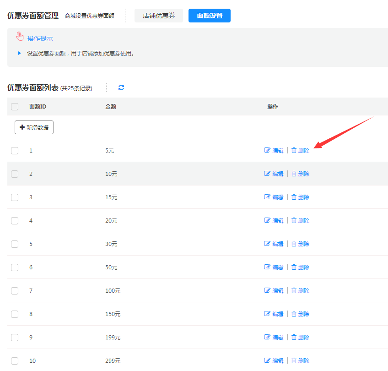Screen dimensions: 388x371
Task: Check the checkbox for face value ID 1
Action: click(15, 150)
